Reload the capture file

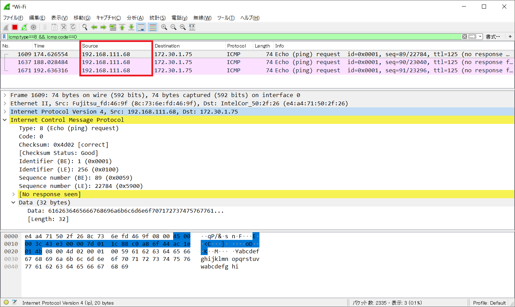[73, 27]
